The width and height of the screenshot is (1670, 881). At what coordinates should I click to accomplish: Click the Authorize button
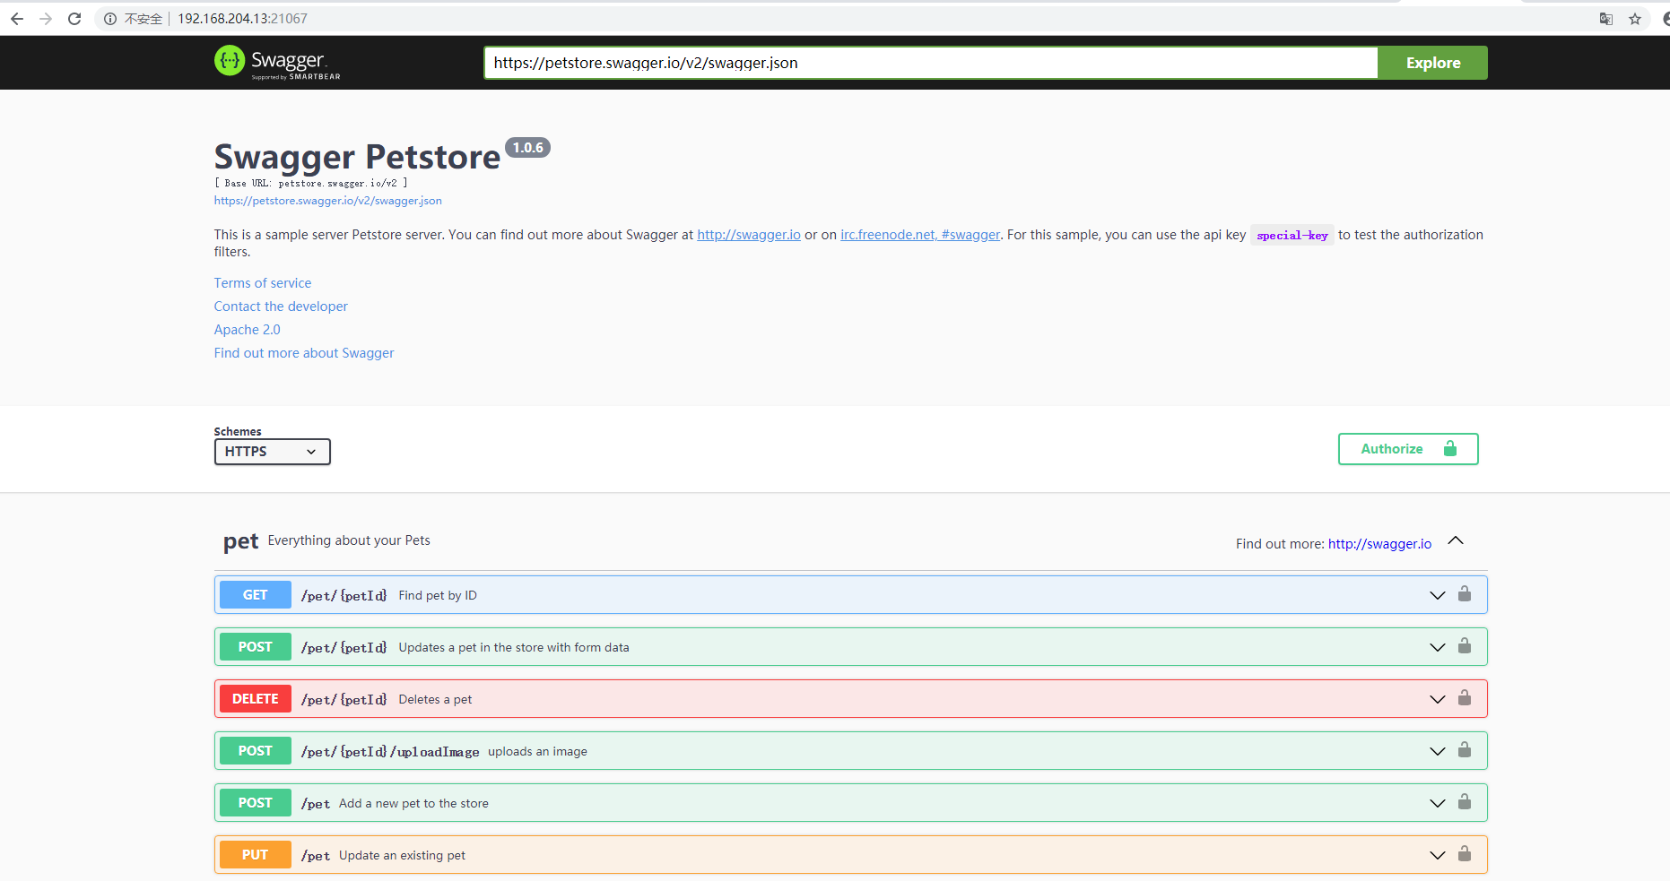pyautogui.click(x=1408, y=449)
